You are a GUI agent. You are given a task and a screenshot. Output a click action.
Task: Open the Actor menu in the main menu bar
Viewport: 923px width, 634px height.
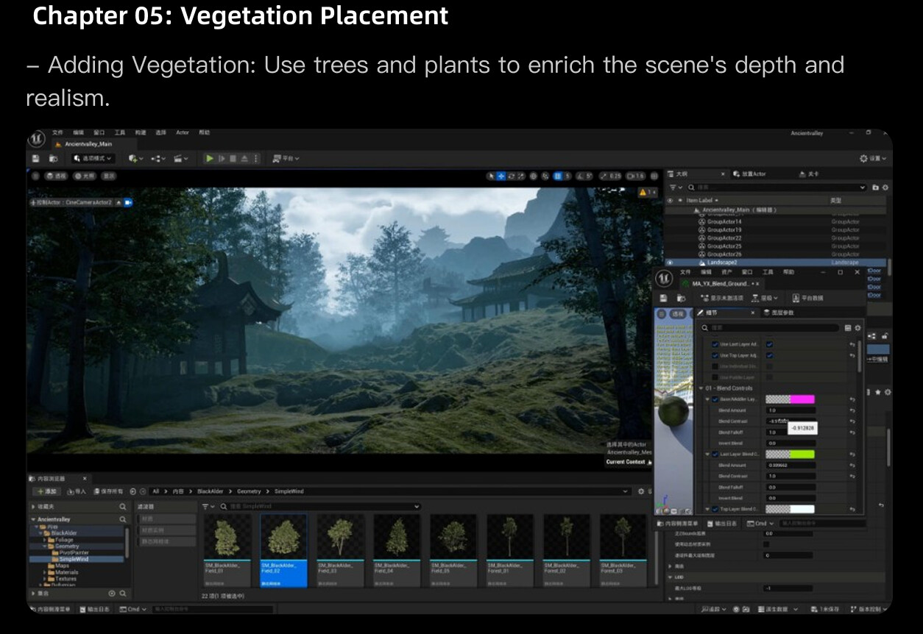point(182,133)
